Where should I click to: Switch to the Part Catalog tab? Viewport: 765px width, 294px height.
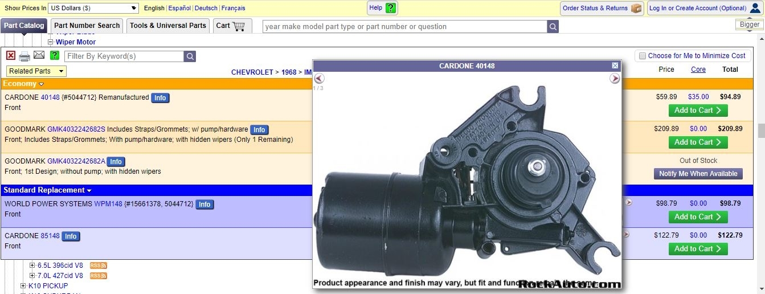[24, 26]
